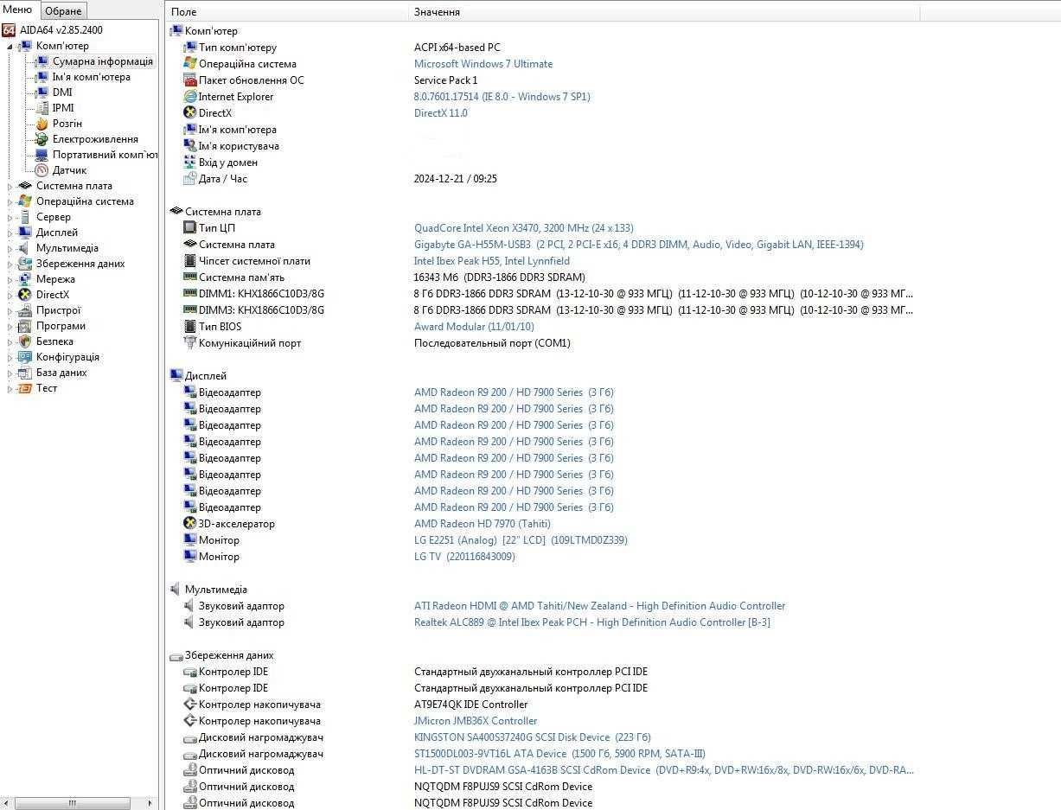Open the LG TV monitor link
The height and width of the screenshot is (810, 1061).
(x=464, y=557)
